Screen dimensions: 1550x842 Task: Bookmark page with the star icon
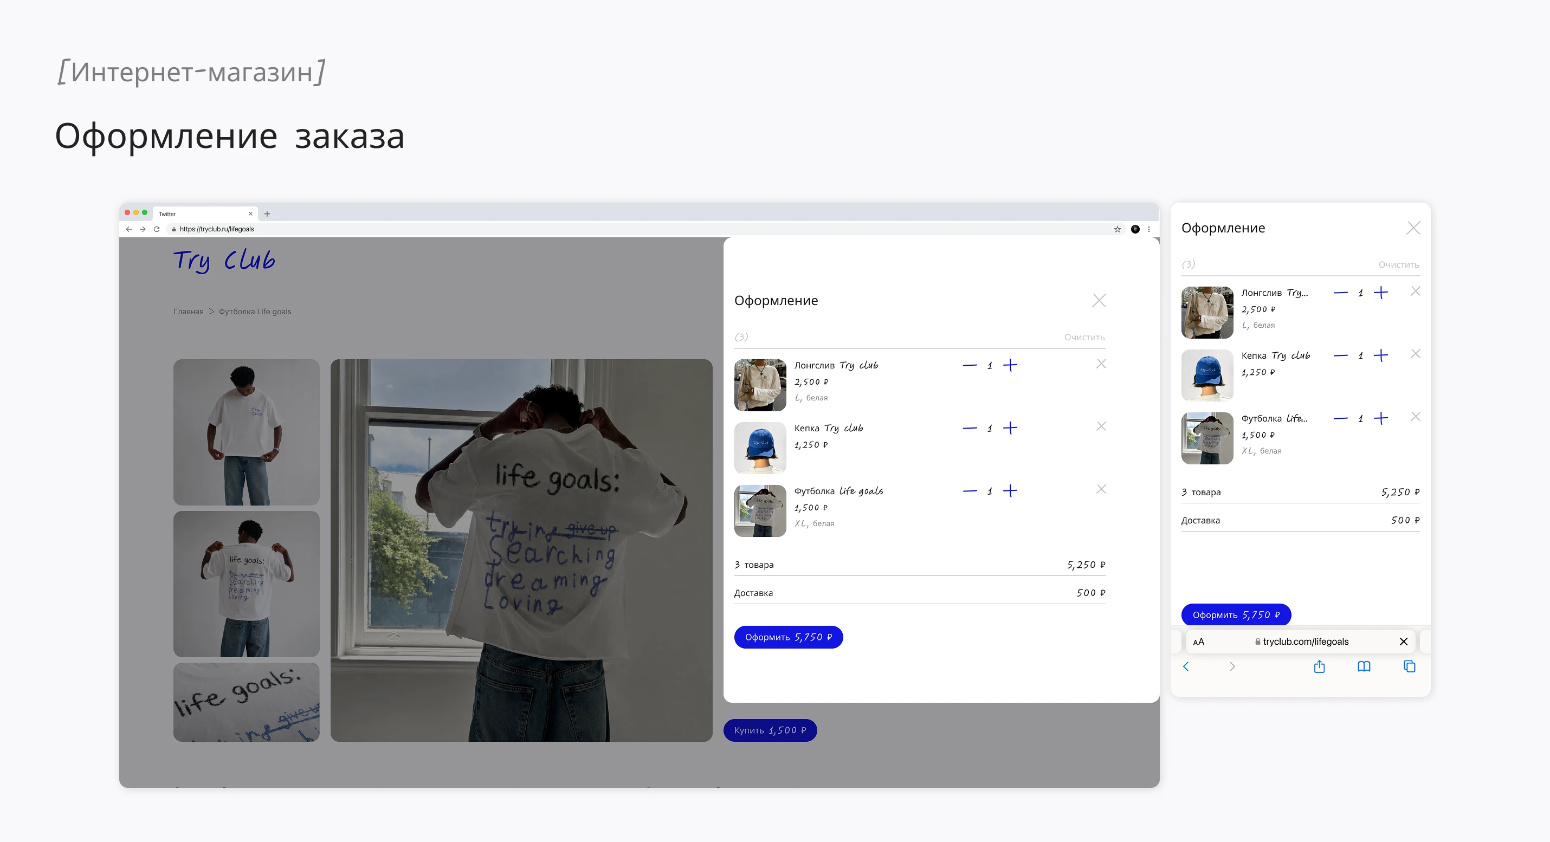[x=1118, y=229]
